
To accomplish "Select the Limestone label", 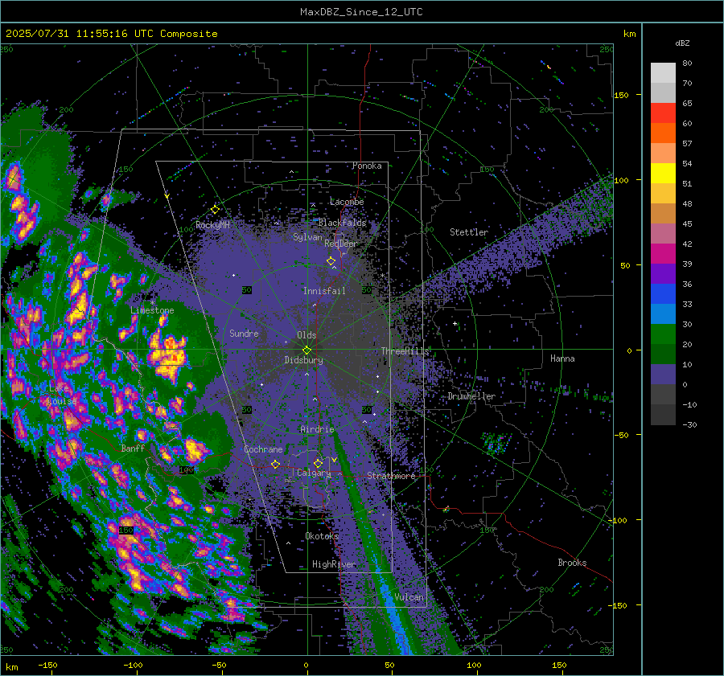I will [152, 310].
